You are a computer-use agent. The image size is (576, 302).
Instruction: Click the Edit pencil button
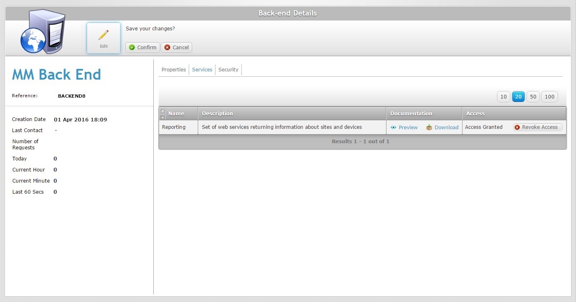(x=104, y=38)
